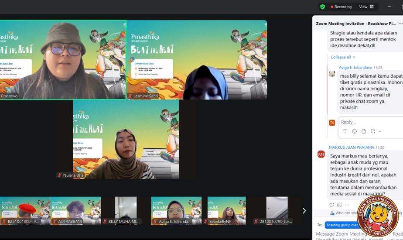
Task: Select Jasmine Sabri's video tile
Action: (196, 60)
